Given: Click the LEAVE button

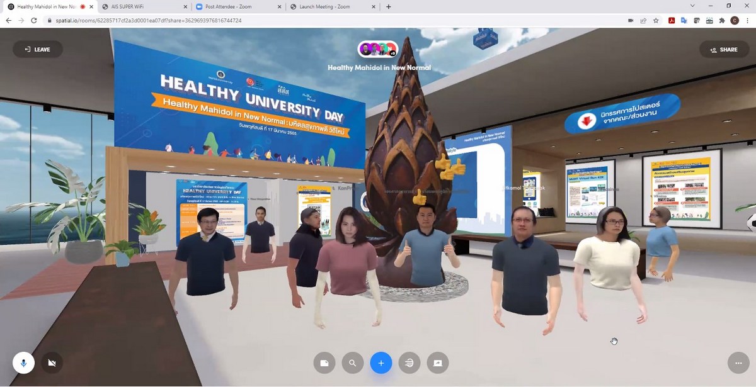Looking at the screenshot, I should click(x=37, y=49).
